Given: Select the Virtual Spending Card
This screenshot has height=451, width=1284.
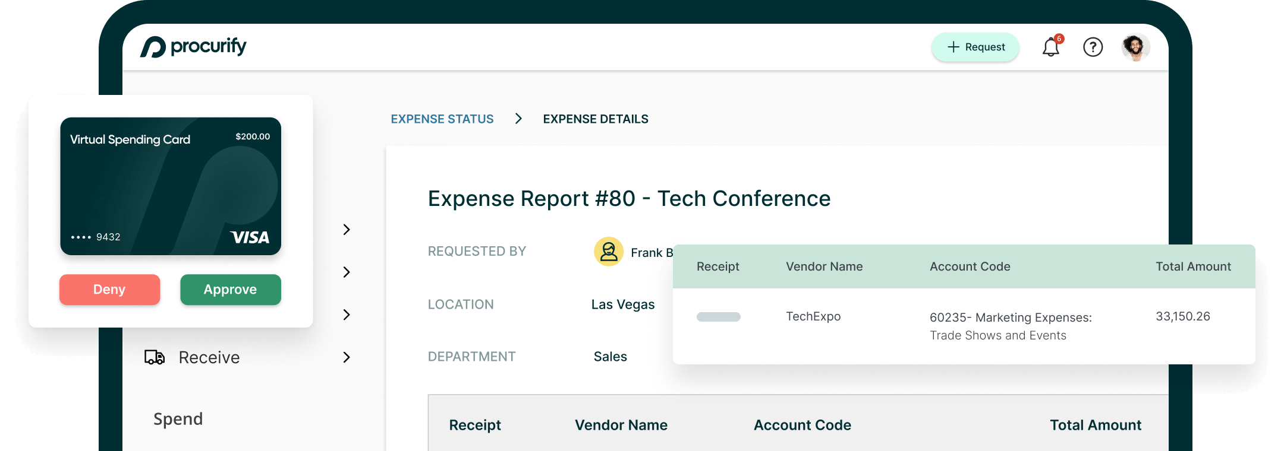Looking at the screenshot, I should pos(171,186).
